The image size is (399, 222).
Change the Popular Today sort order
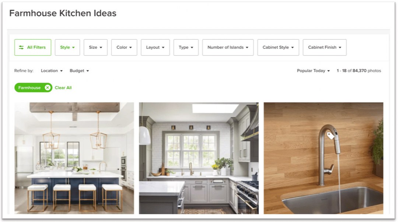coord(313,71)
